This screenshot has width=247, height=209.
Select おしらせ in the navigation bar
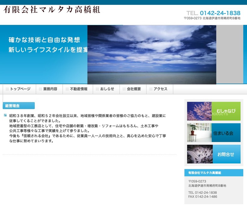[x=107, y=89]
